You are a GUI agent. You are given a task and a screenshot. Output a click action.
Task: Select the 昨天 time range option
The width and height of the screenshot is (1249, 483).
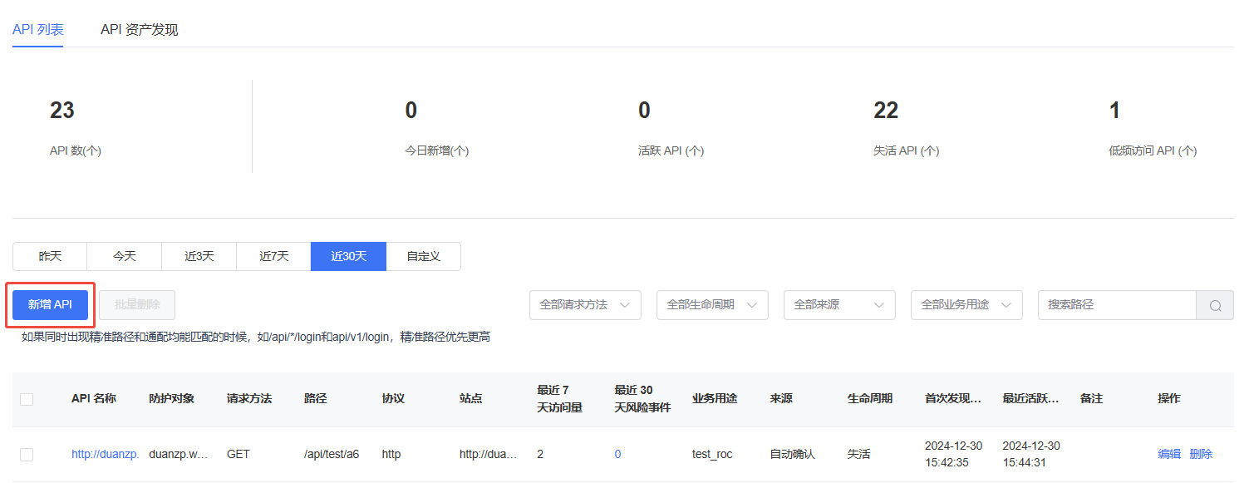point(50,256)
